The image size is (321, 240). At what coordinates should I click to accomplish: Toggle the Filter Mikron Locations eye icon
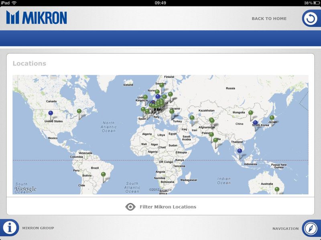[x=130, y=207]
